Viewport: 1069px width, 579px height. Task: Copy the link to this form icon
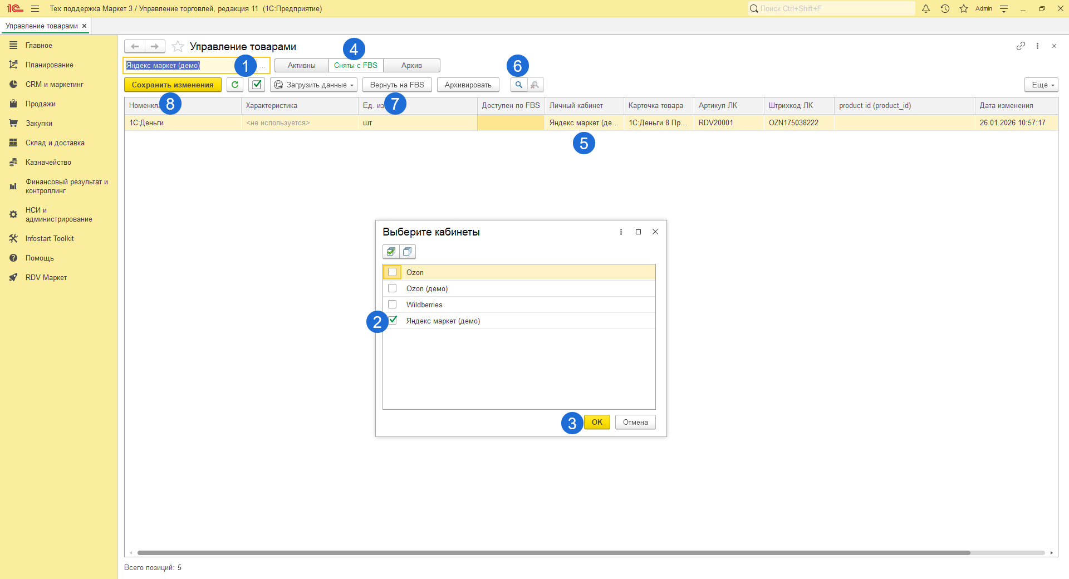[x=1021, y=46]
